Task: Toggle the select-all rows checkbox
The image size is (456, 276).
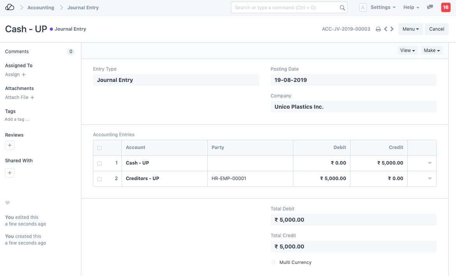Action: click(99, 148)
